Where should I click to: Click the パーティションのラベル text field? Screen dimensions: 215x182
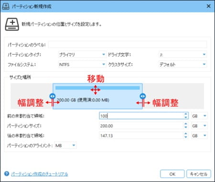tap(128, 45)
